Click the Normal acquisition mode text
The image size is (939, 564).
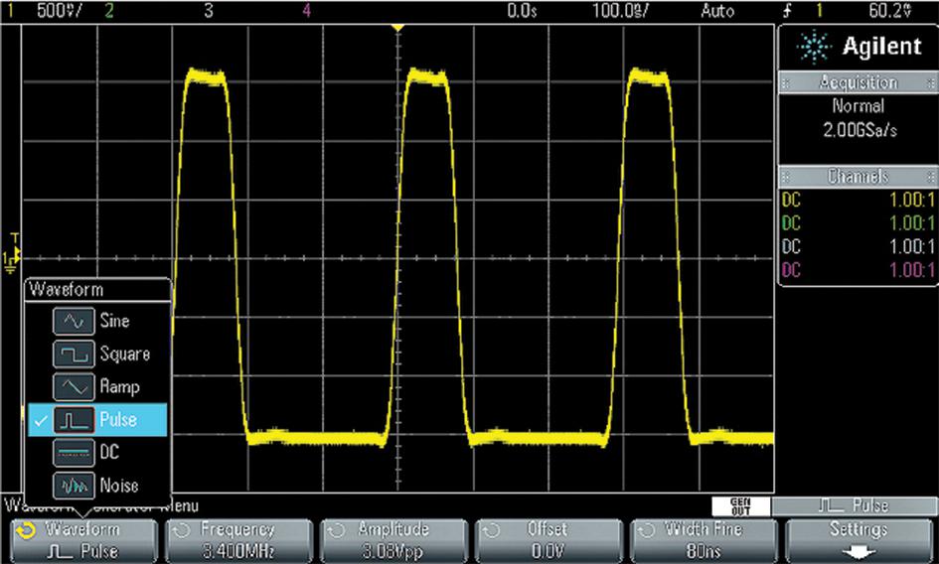tap(859, 106)
